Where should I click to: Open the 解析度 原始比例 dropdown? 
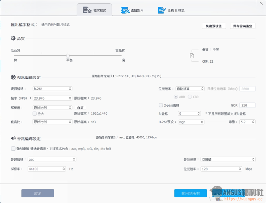53,107
